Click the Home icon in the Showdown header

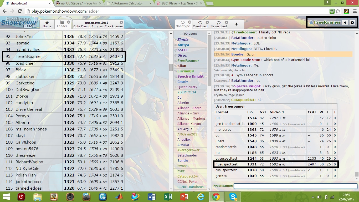point(47,24)
